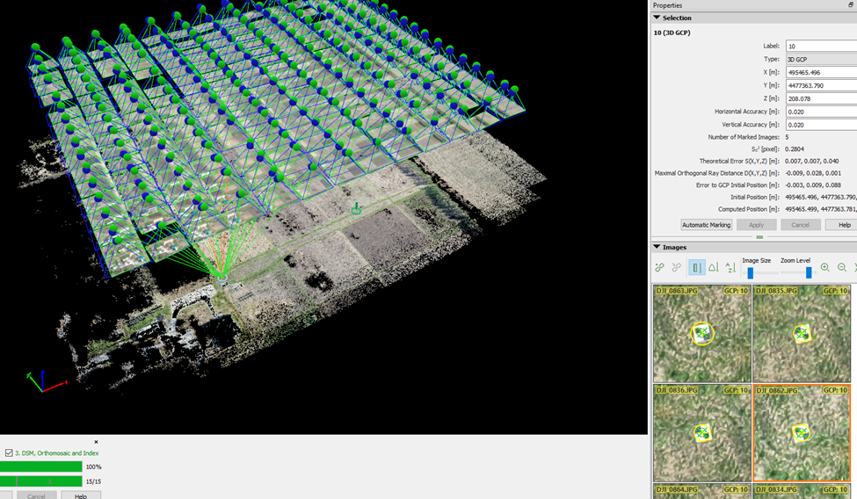Click the Vertical Accuracy field

pos(822,125)
